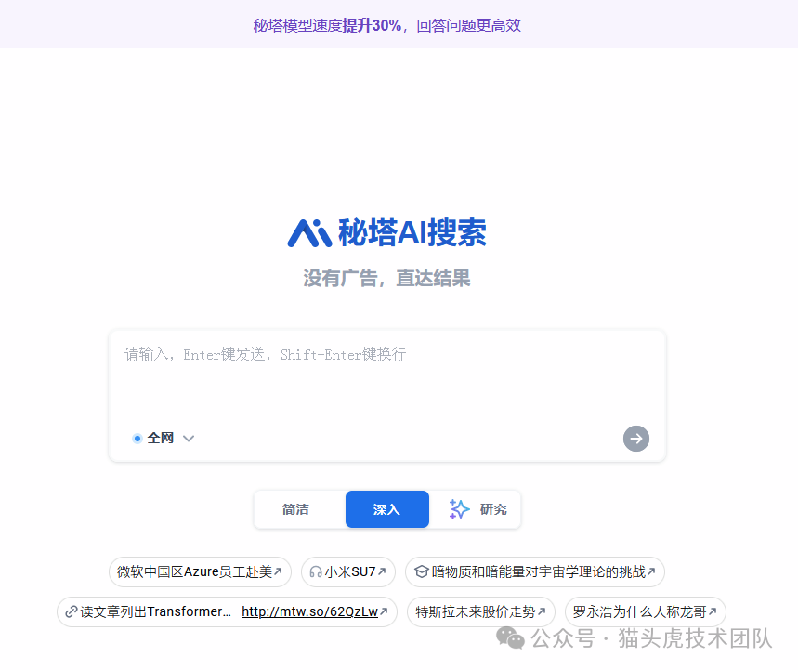
Task: Open suggestion 罗永浩为什么人称龙哥
Action: click(646, 611)
